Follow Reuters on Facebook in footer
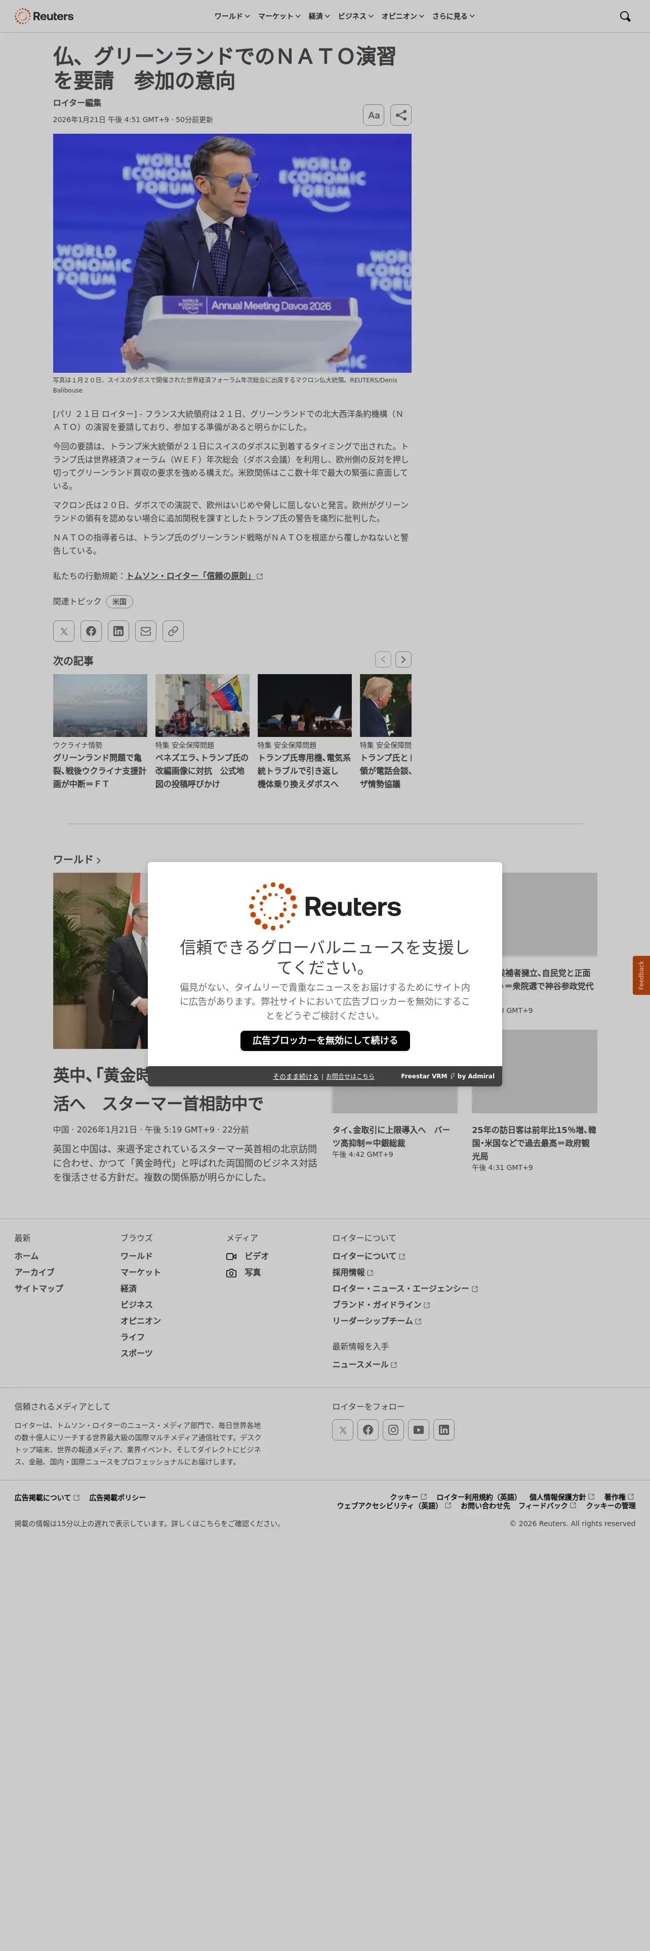The image size is (650, 1951). [x=368, y=1430]
